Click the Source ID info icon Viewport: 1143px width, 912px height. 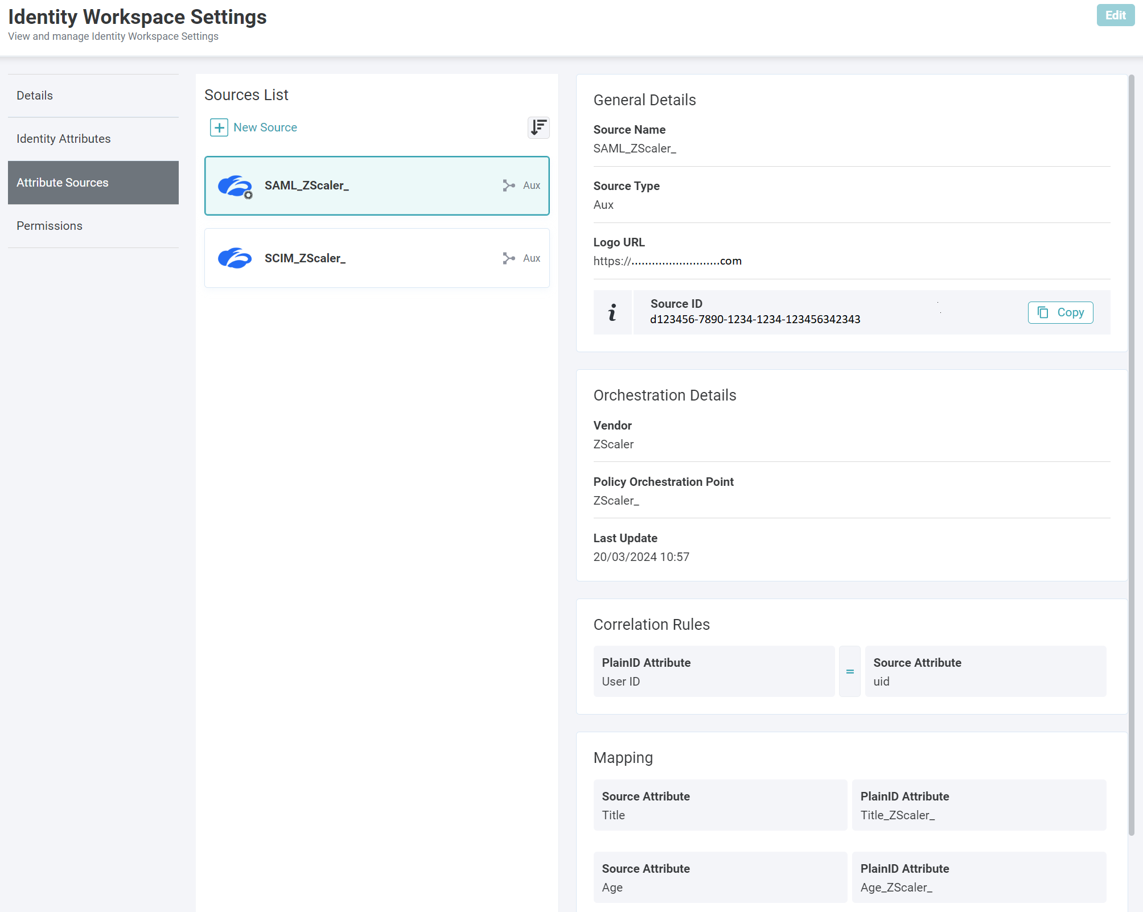pos(612,312)
